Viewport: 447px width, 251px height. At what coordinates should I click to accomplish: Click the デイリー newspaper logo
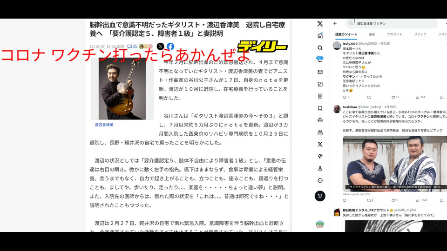click(263, 46)
